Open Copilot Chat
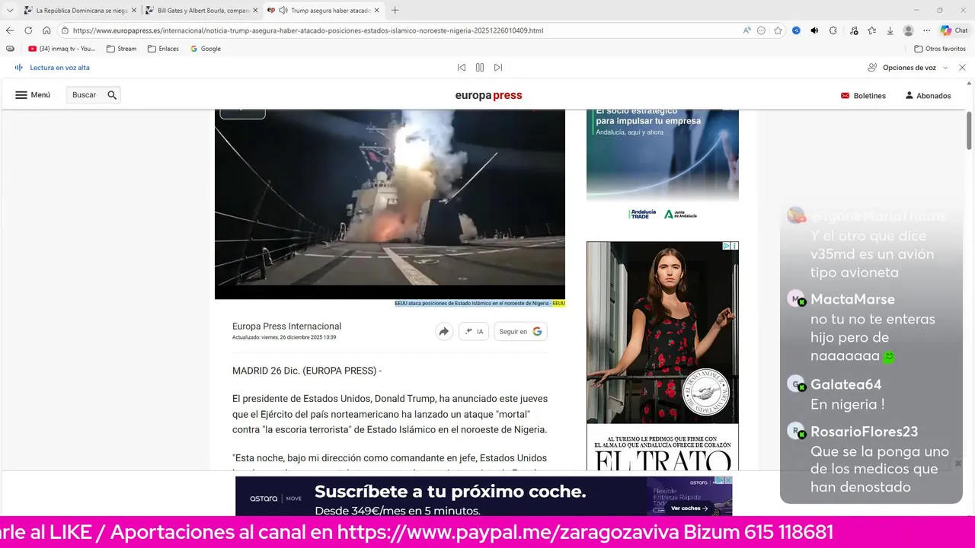The width and height of the screenshot is (975, 548). tap(954, 30)
